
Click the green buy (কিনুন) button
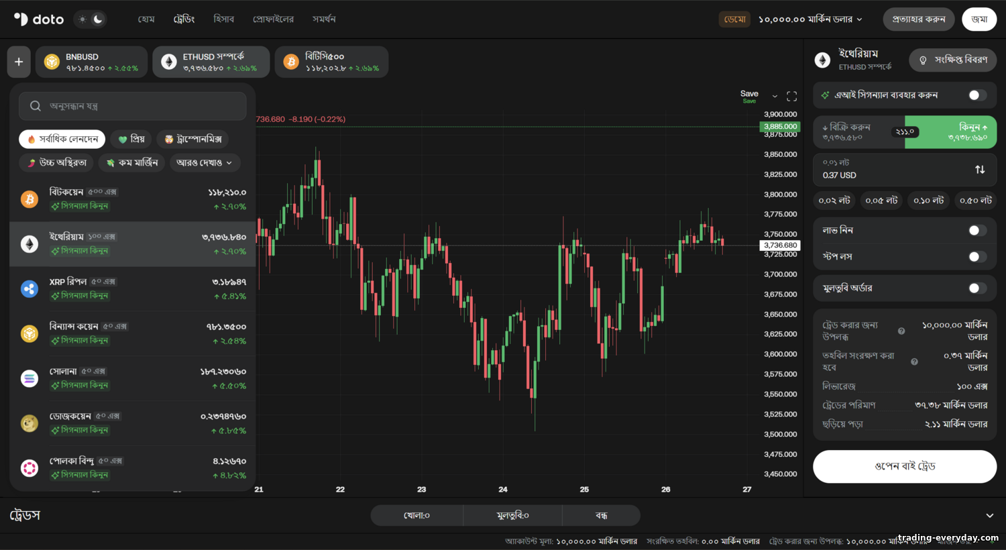click(x=950, y=131)
